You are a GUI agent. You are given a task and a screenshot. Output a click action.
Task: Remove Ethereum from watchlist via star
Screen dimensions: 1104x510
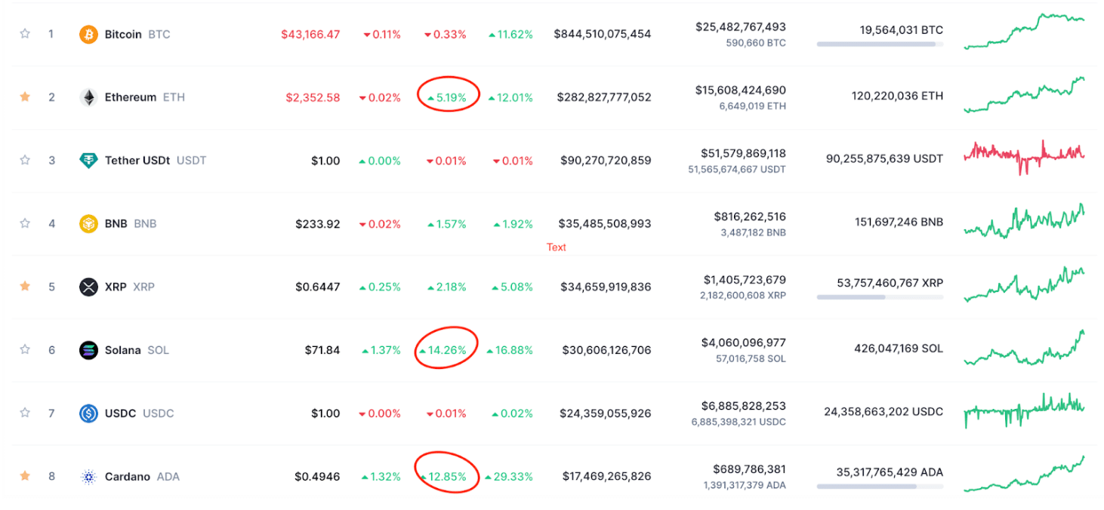coord(25,97)
